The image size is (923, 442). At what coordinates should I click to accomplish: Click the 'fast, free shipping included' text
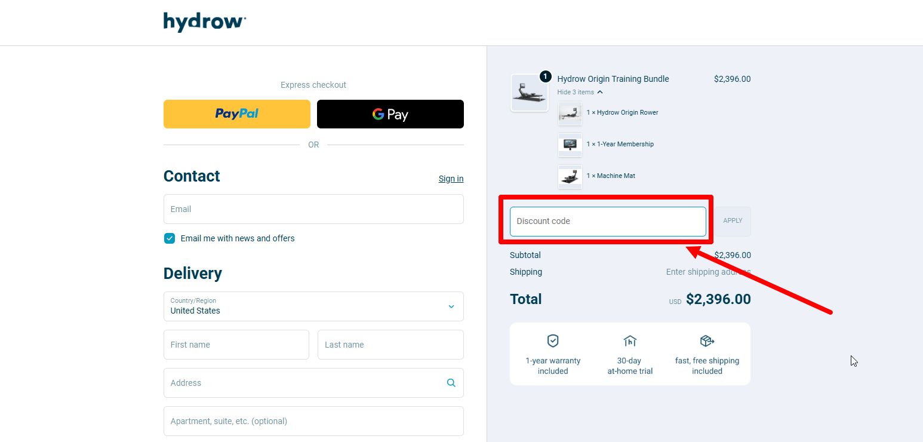click(707, 366)
